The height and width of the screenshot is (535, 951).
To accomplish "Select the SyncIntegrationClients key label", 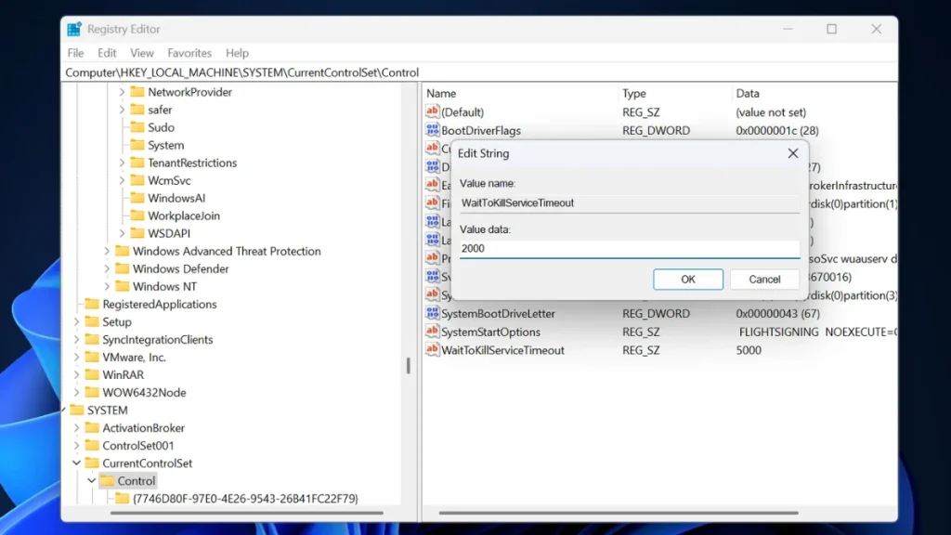I will click(158, 339).
